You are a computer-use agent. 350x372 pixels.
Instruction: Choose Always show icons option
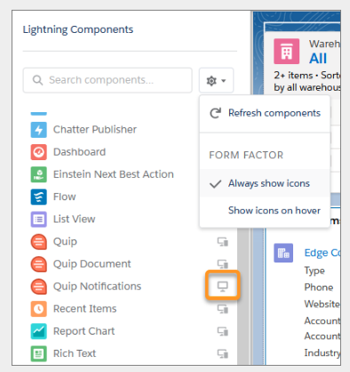click(265, 183)
